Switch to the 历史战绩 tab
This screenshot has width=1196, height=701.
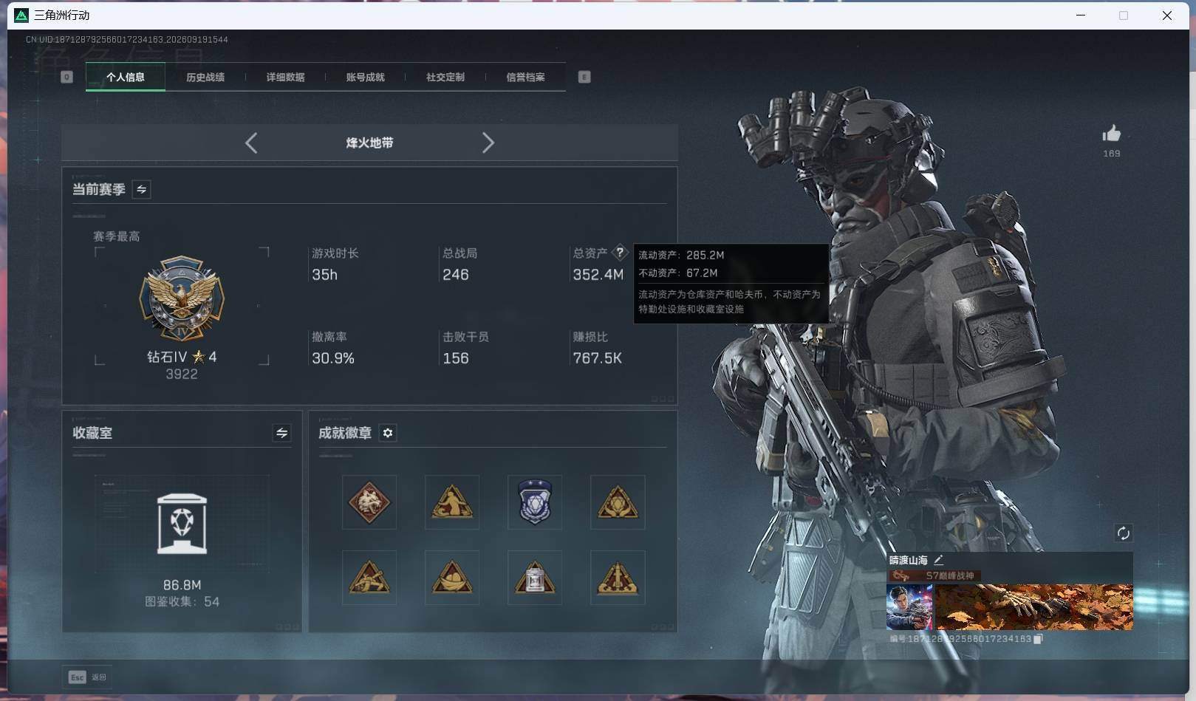205,77
